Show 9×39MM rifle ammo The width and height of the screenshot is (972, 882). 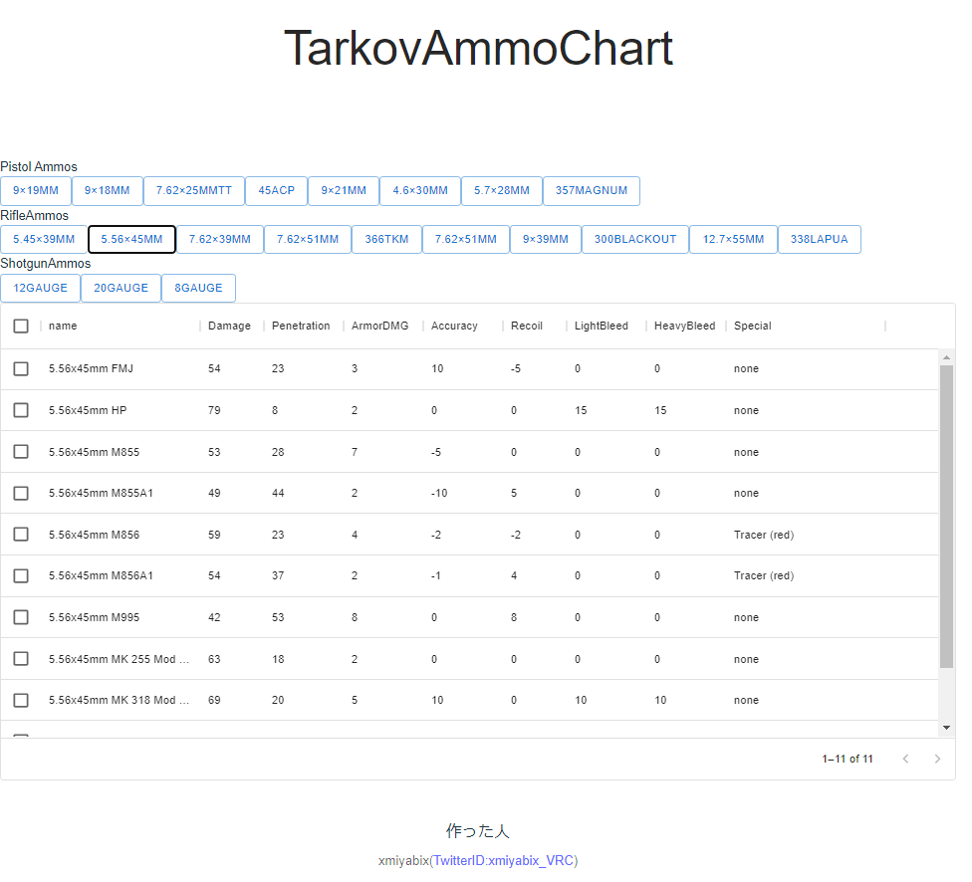point(546,239)
